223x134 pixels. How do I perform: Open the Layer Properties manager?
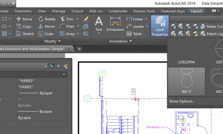click(x=160, y=26)
